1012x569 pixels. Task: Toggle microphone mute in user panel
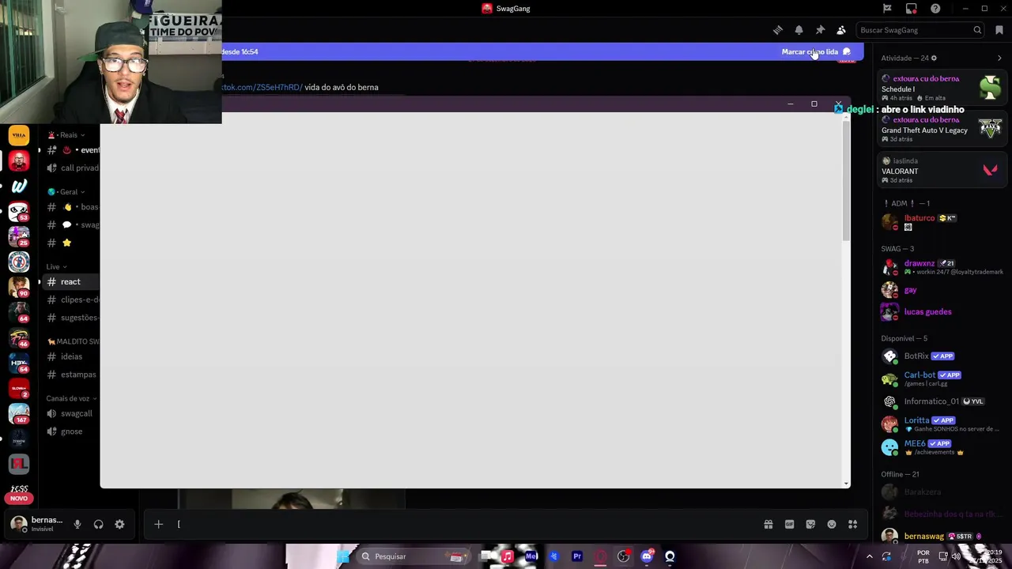[x=77, y=524]
